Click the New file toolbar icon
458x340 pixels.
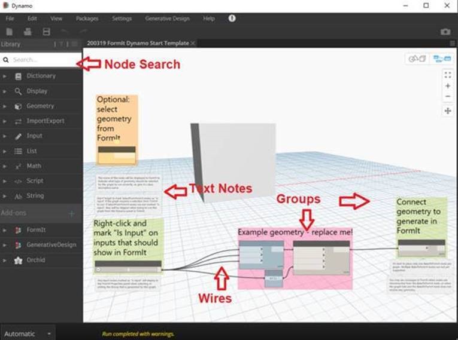tap(10, 32)
